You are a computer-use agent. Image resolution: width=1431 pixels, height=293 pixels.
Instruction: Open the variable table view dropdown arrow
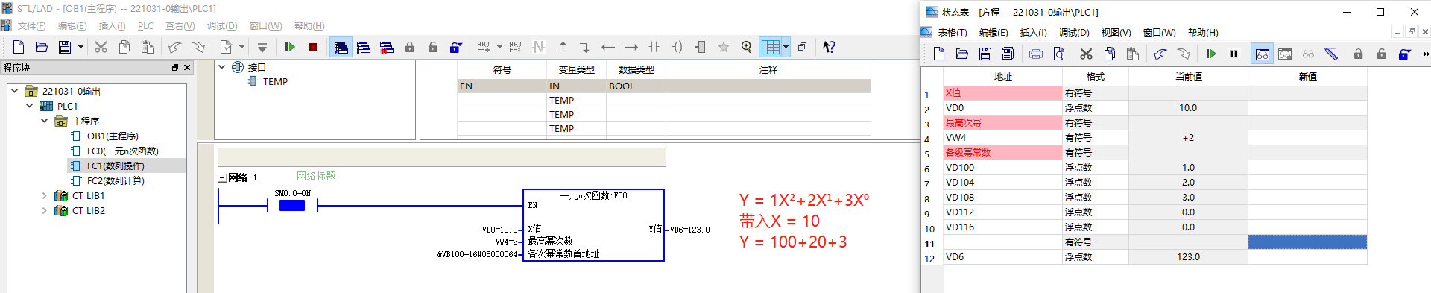786,47
